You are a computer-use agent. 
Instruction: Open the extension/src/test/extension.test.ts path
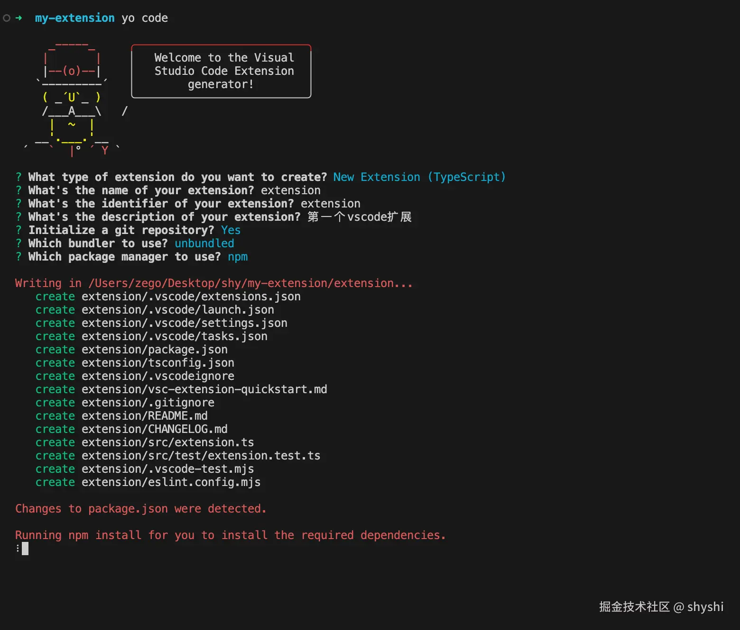point(201,456)
